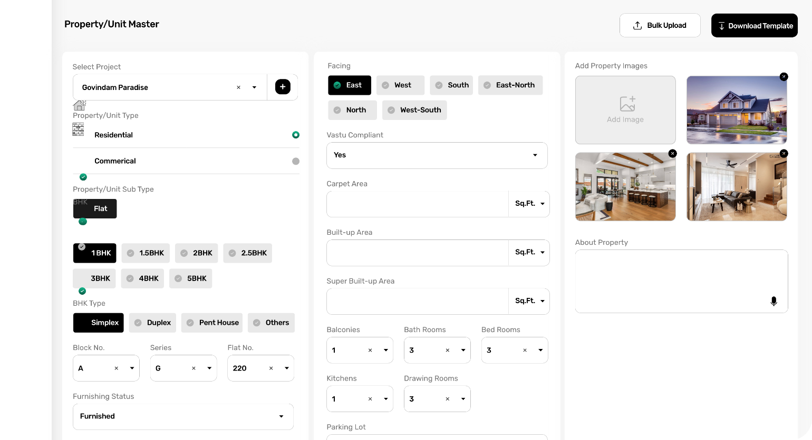Viewport: 812px width, 440px height.
Task: Remove the living room image
Action: 784,154
